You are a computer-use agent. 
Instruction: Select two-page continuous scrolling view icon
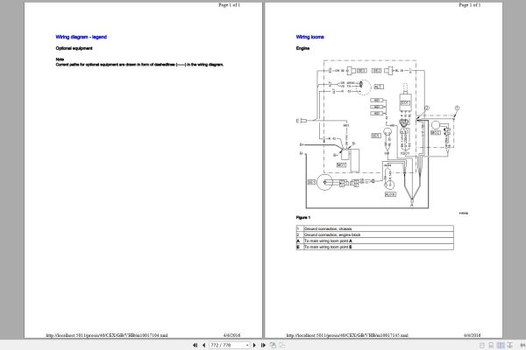pos(510,345)
